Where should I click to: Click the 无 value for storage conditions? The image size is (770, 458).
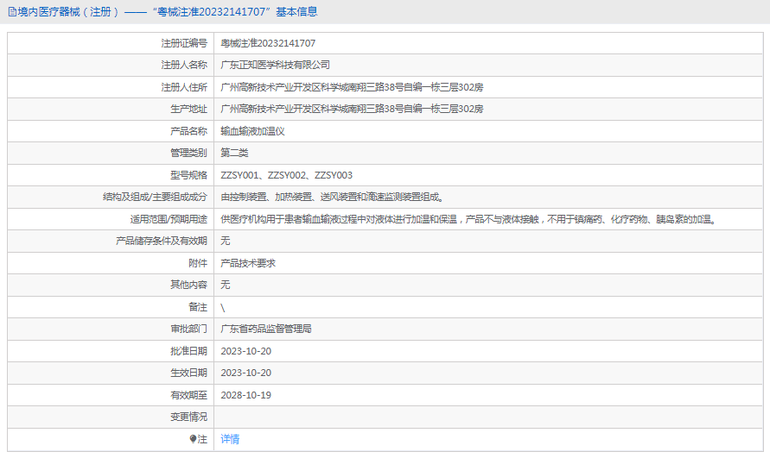(225, 241)
